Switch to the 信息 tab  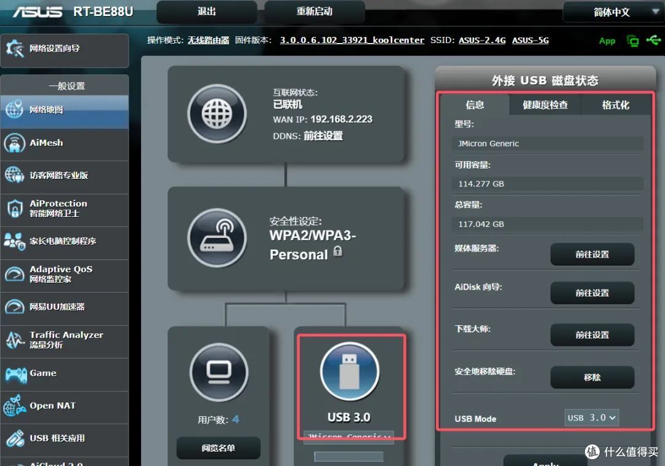click(x=475, y=105)
